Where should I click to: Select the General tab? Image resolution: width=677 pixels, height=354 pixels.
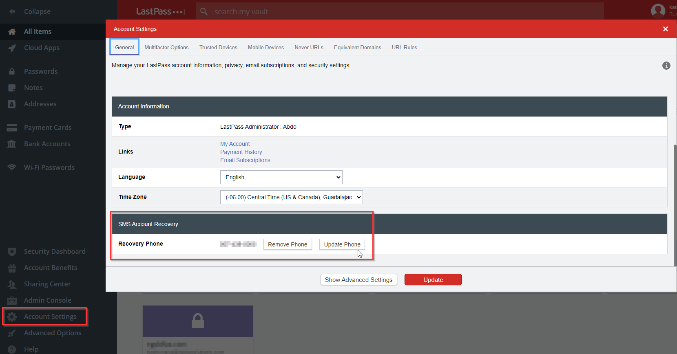[124, 47]
